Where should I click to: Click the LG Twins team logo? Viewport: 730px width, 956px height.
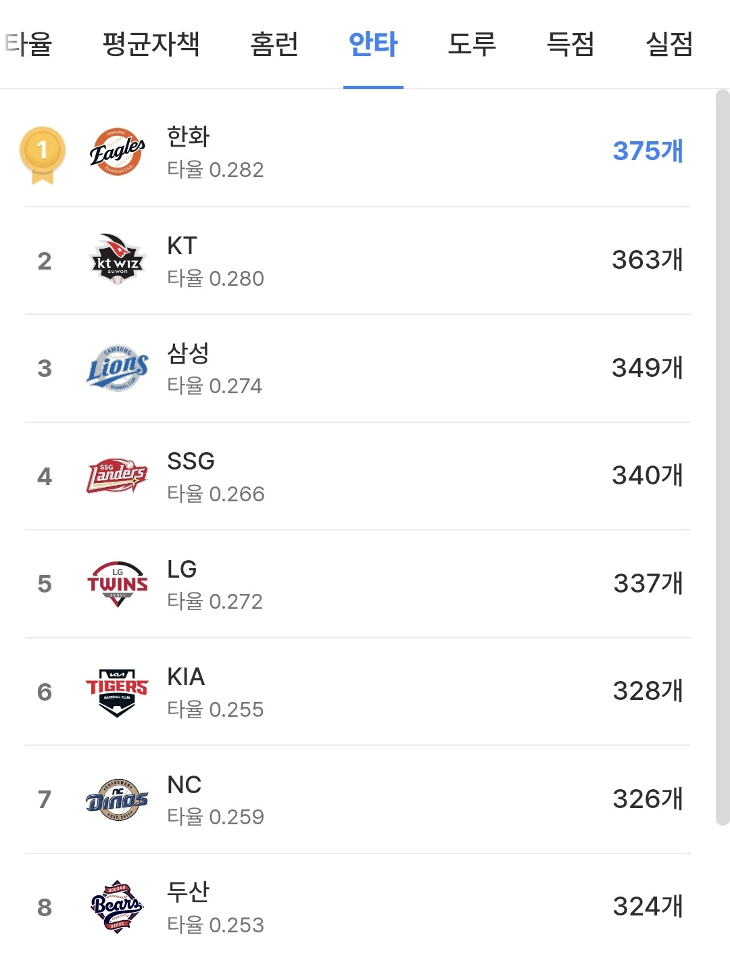117,584
